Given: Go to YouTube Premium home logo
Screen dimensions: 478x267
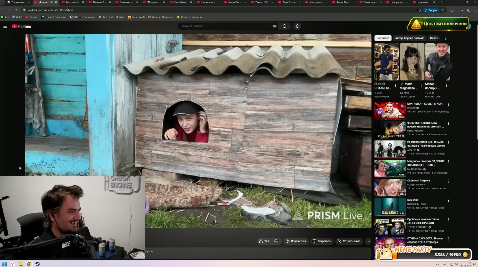Looking at the screenshot, I should coord(21,26).
